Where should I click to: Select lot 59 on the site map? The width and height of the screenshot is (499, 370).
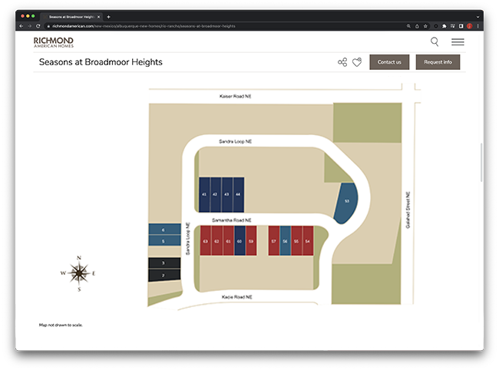click(x=251, y=241)
